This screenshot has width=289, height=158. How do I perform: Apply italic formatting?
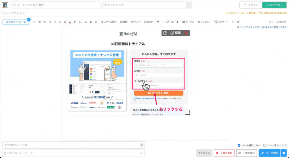click(55, 22)
